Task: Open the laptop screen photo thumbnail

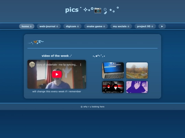Action: [113, 71]
